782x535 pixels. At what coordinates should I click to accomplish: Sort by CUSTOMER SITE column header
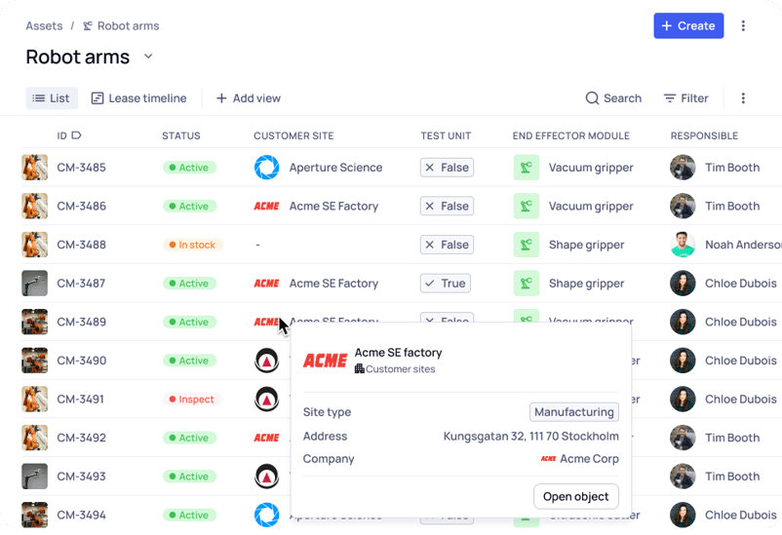(x=293, y=135)
